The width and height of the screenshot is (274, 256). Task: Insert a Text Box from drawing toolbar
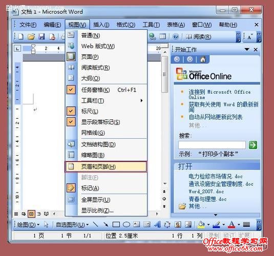[136, 224]
